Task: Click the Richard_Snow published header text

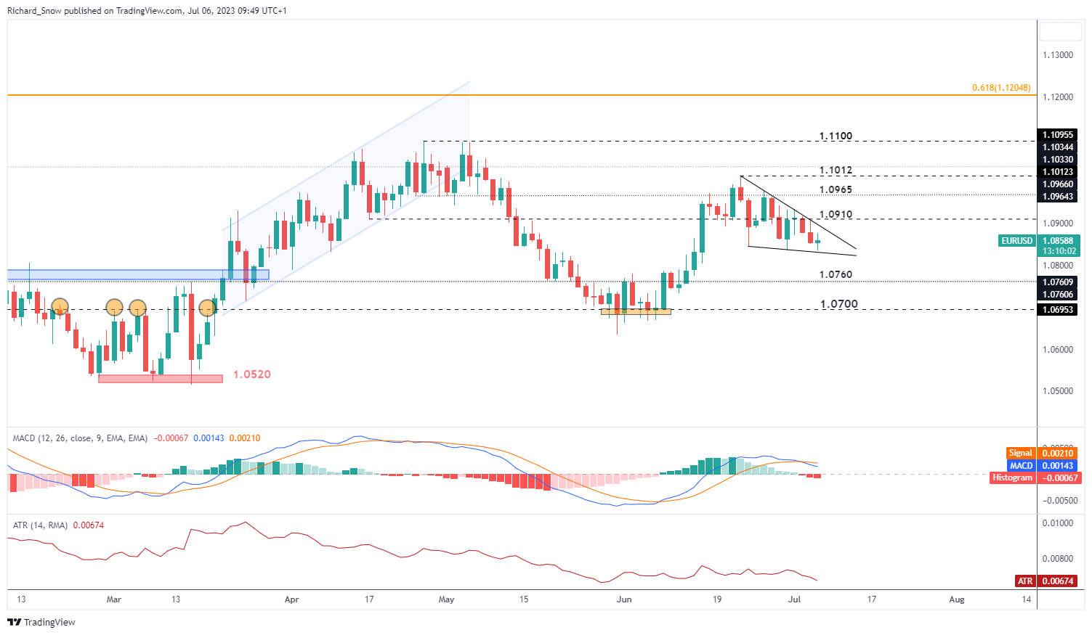Action: click(x=147, y=11)
